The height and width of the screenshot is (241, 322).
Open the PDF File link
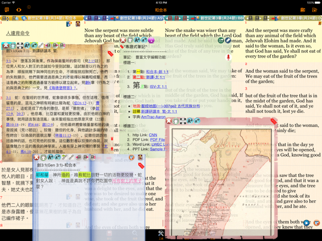pyautogui.click(x=157, y=140)
